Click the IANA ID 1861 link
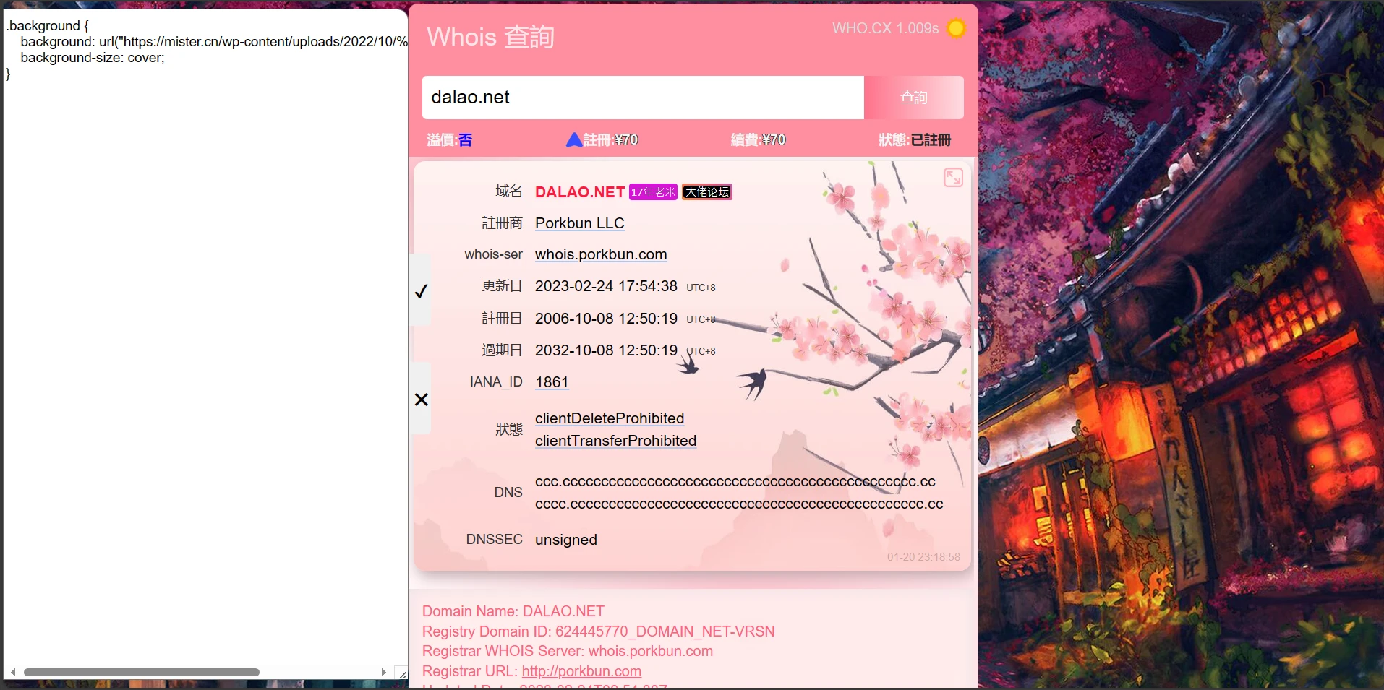Image resolution: width=1384 pixels, height=690 pixels. [552, 382]
